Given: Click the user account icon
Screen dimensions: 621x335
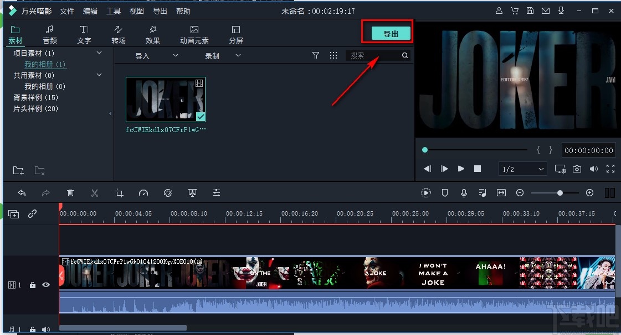Looking at the screenshot, I should pyautogui.click(x=499, y=11).
